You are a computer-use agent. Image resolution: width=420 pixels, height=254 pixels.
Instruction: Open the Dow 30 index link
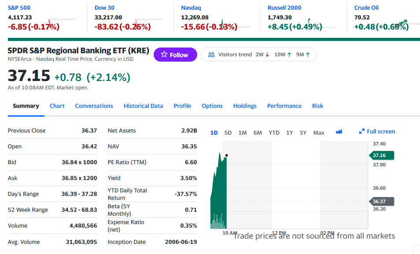click(x=104, y=8)
